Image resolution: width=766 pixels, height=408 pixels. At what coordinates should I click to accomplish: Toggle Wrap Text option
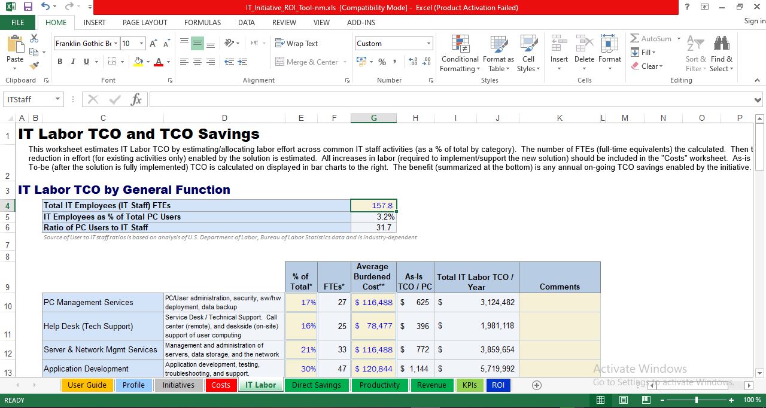tap(297, 43)
